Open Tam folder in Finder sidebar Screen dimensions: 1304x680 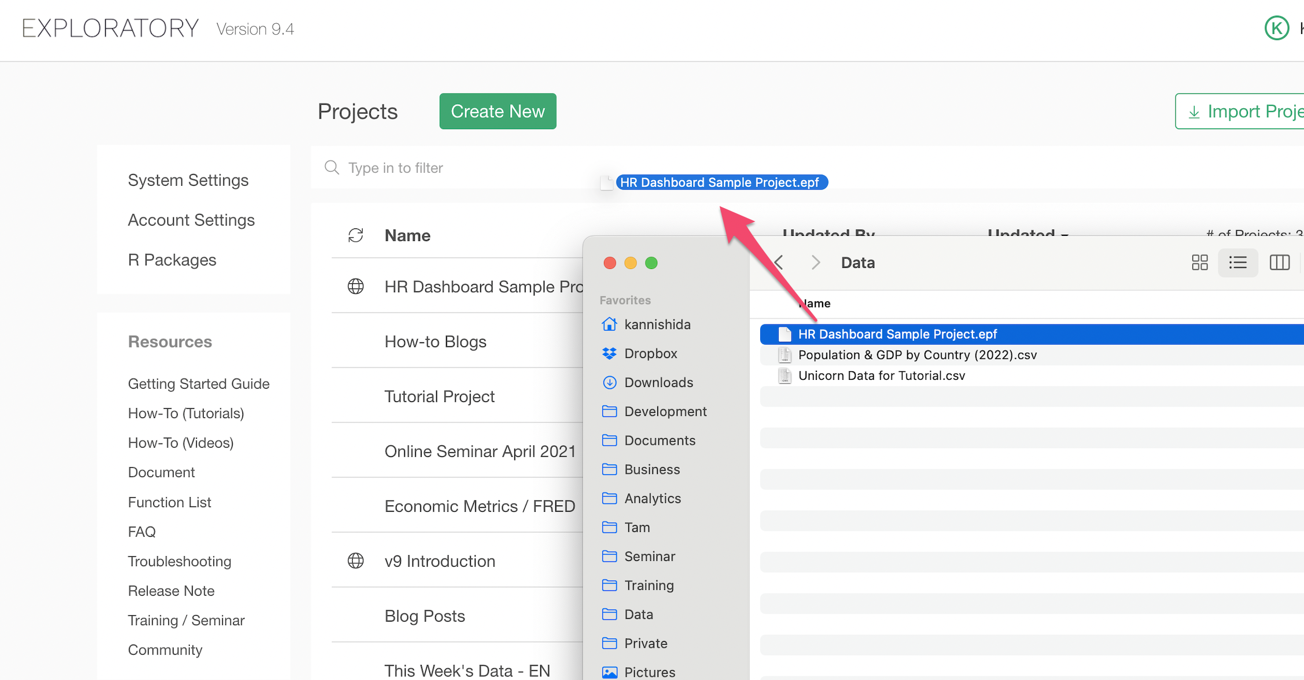(x=626, y=527)
